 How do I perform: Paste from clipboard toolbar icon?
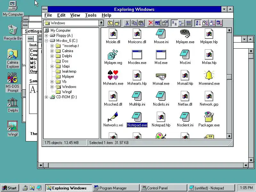point(141,23)
